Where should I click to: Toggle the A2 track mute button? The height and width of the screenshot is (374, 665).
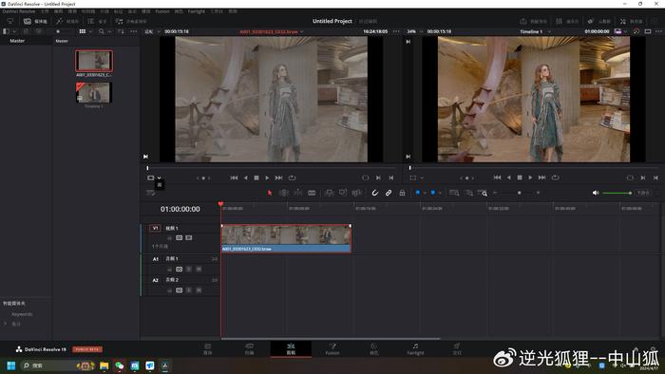pos(199,290)
